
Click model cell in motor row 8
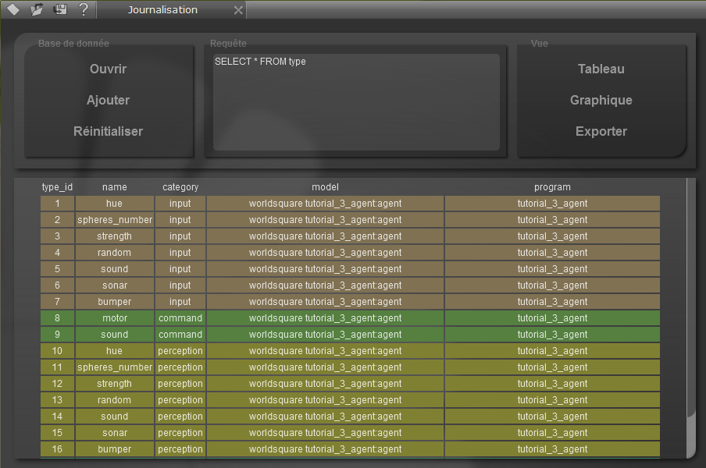325,318
